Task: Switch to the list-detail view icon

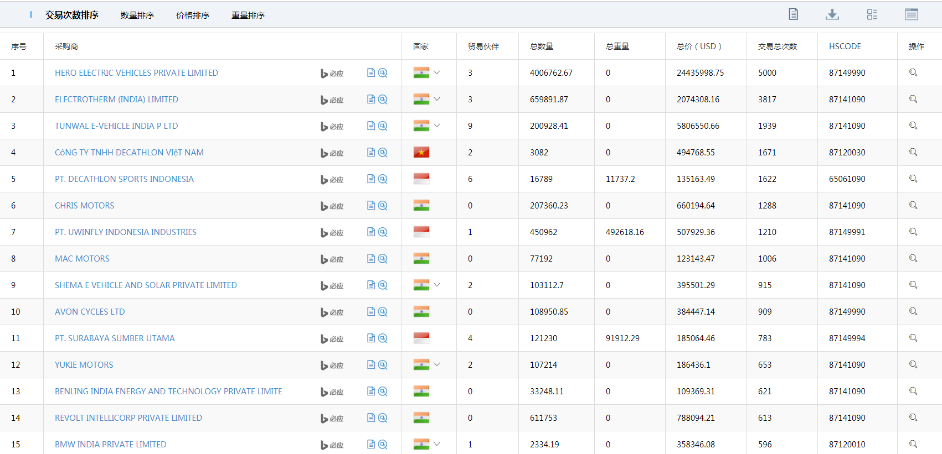Action: [872, 14]
